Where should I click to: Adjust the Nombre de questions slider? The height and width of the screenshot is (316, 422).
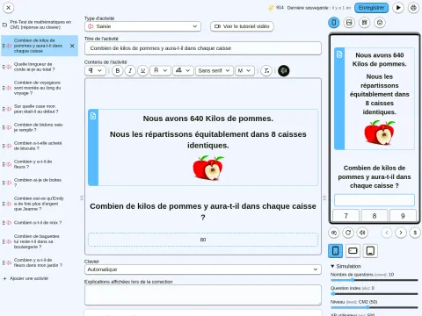[375, 280]
